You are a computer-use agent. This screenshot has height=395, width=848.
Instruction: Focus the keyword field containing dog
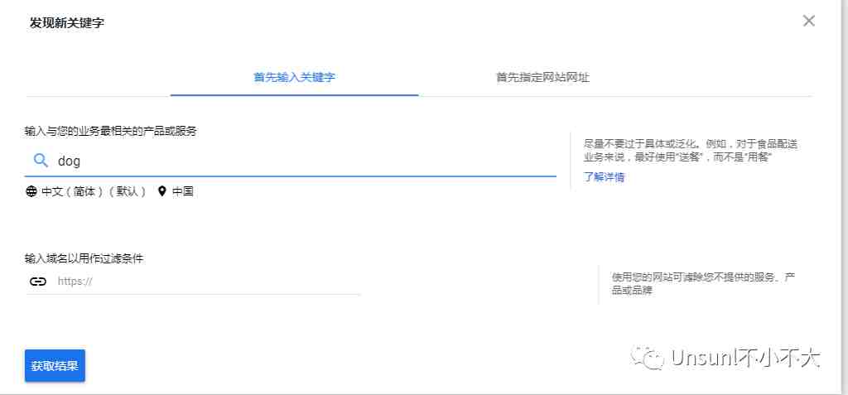291,161
